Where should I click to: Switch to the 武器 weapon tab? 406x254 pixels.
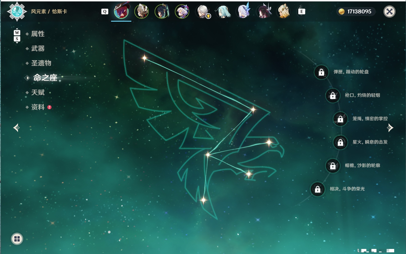click(x=38, y=49)
